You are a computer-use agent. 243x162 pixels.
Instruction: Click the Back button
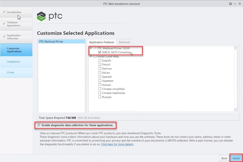[x=224, y=158]
